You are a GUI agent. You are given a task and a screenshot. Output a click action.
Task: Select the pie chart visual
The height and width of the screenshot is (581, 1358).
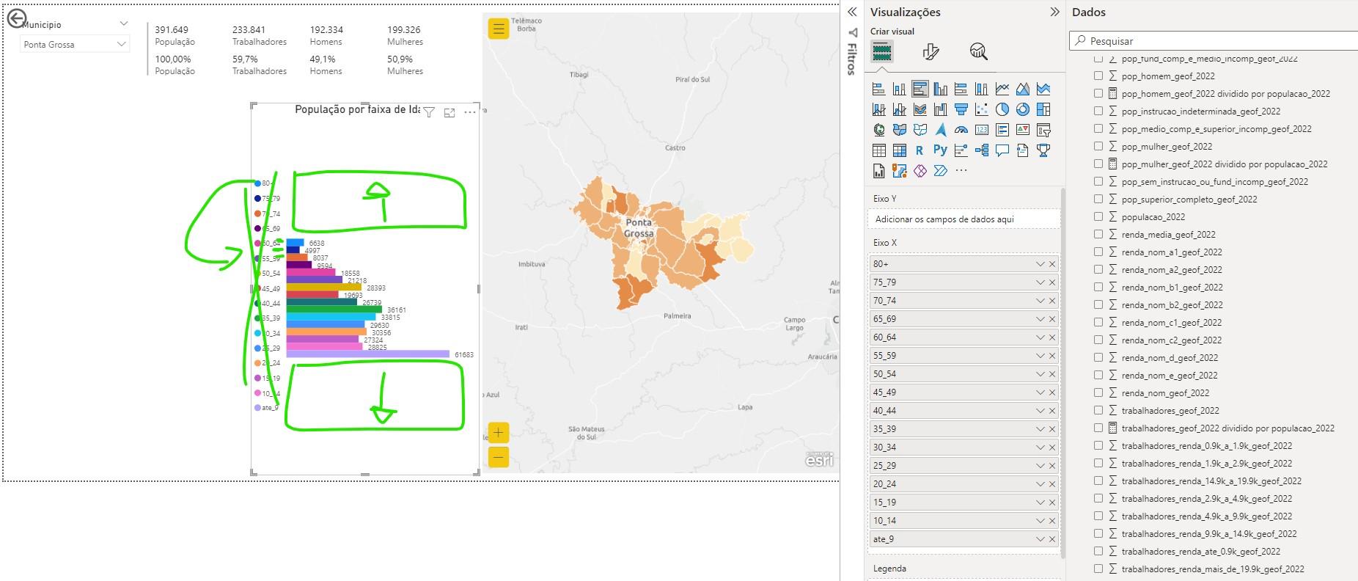point(1002,109)
